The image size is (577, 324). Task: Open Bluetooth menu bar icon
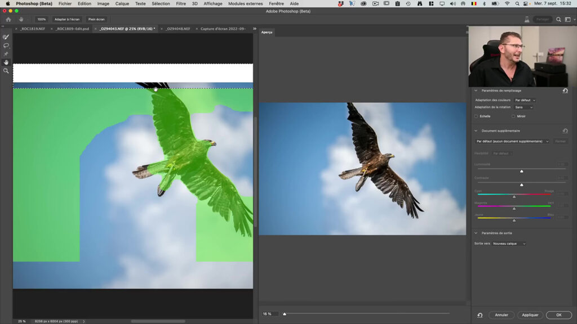[484, 4]
